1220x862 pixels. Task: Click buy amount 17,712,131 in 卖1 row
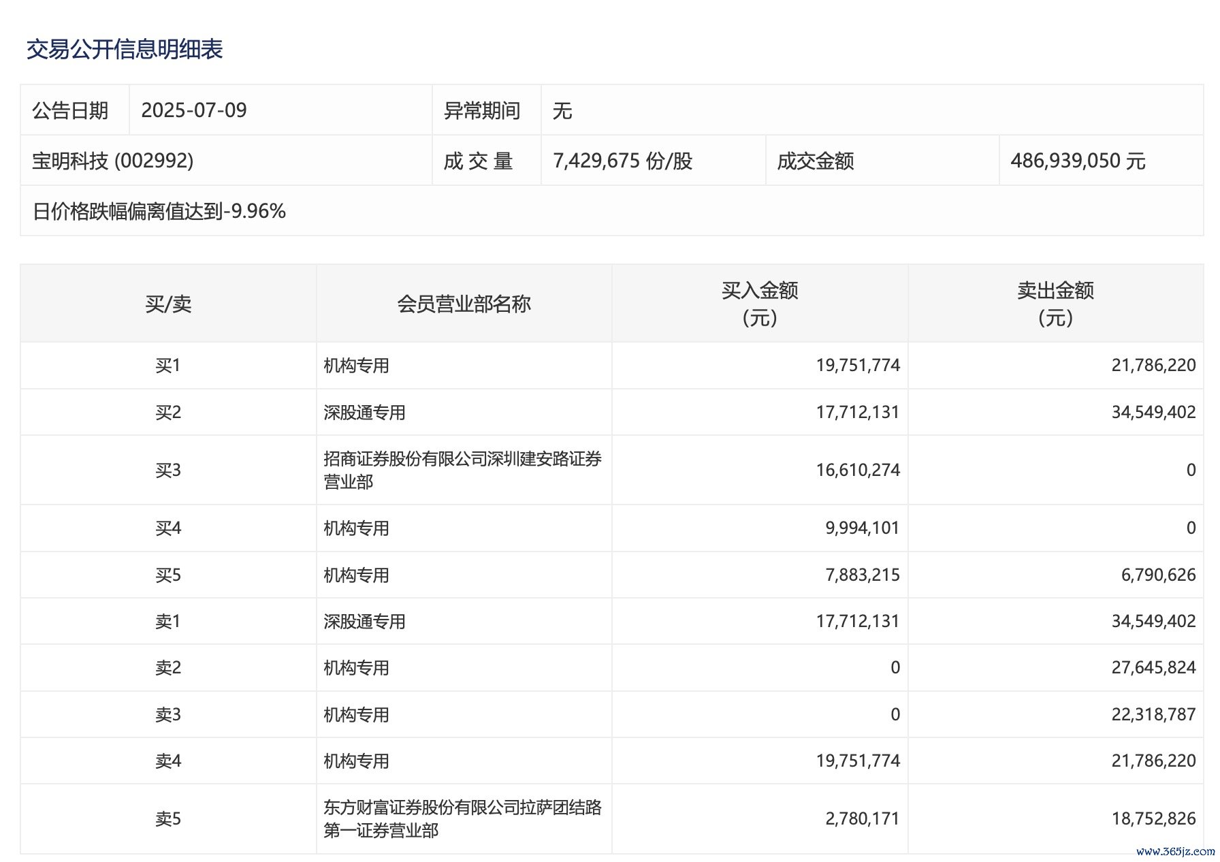[858, 622]
